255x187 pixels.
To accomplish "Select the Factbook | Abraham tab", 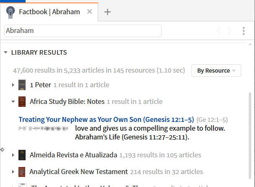I will coord(49,12).
